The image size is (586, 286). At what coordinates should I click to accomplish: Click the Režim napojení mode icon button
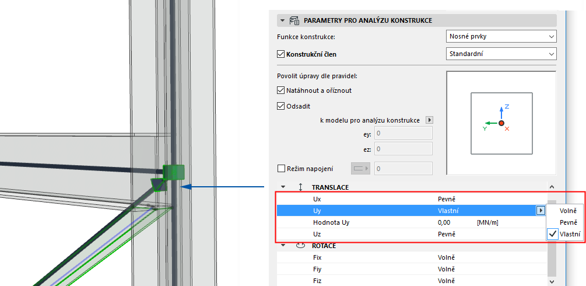(361, 169)
